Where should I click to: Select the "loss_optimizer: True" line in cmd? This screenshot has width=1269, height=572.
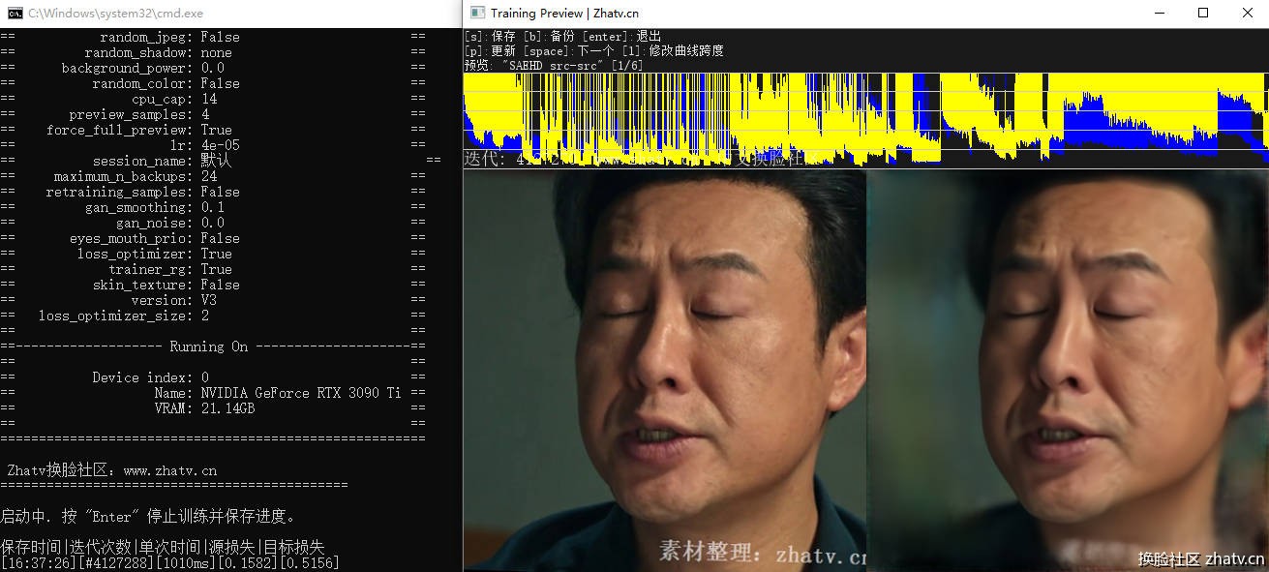(x=154, y=254)
